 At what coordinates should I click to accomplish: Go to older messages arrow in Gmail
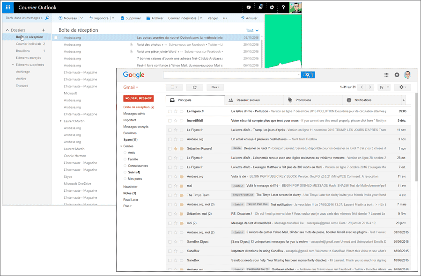click(370, 87)
